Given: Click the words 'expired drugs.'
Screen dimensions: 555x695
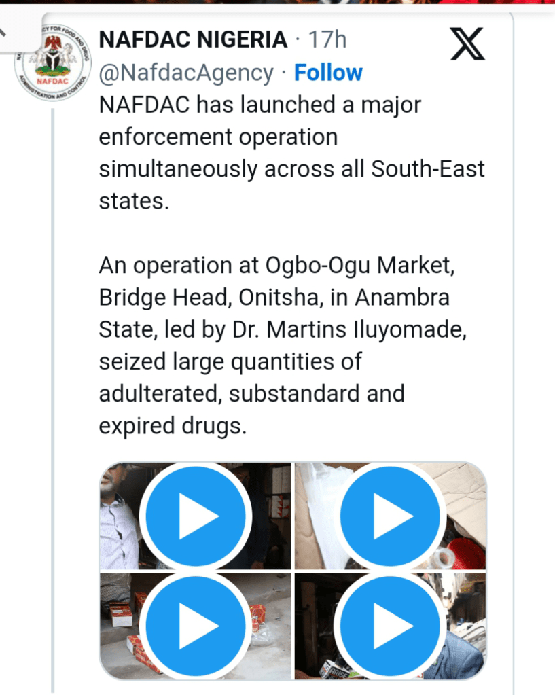Looking at the screenshot, I should point(171,426).
